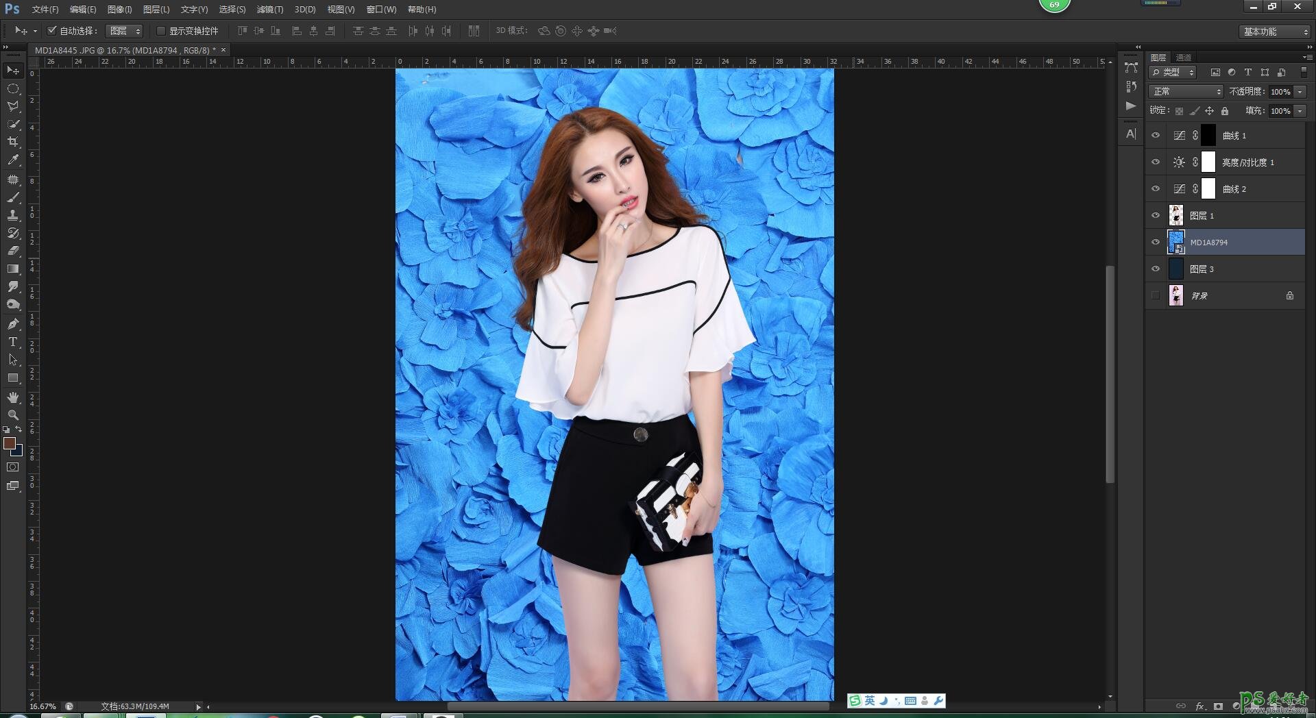Select the Crop tool
The width and height of the screenshot is (1316, 718).
(x=13, y=142)
